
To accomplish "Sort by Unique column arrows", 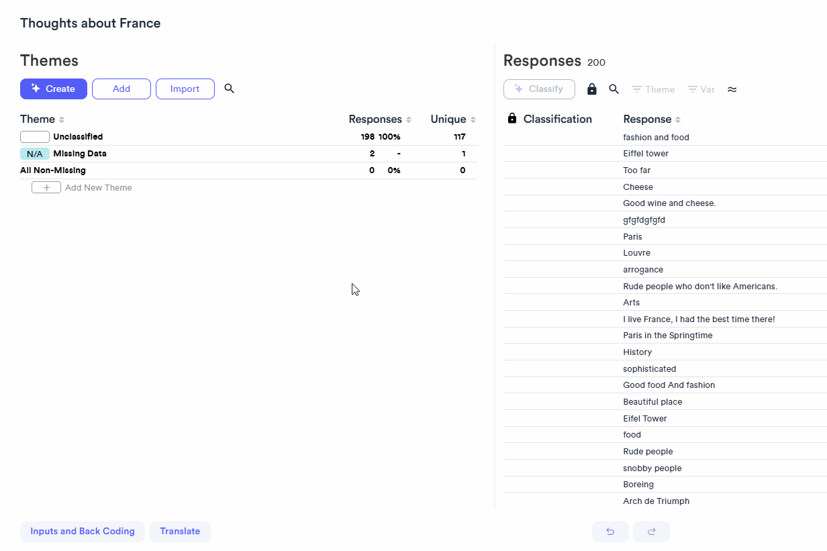I will (x=473, y=119).
